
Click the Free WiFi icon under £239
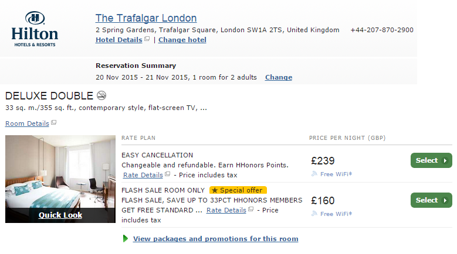(x=314, y=174)
